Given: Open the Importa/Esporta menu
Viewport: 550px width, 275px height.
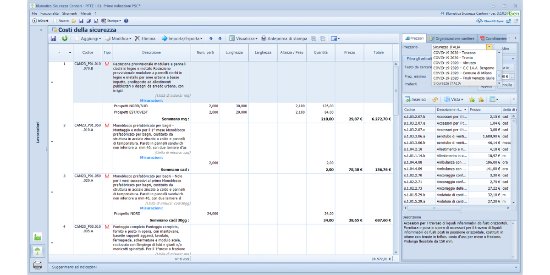Looking at the screenshot, I should 182,38.
